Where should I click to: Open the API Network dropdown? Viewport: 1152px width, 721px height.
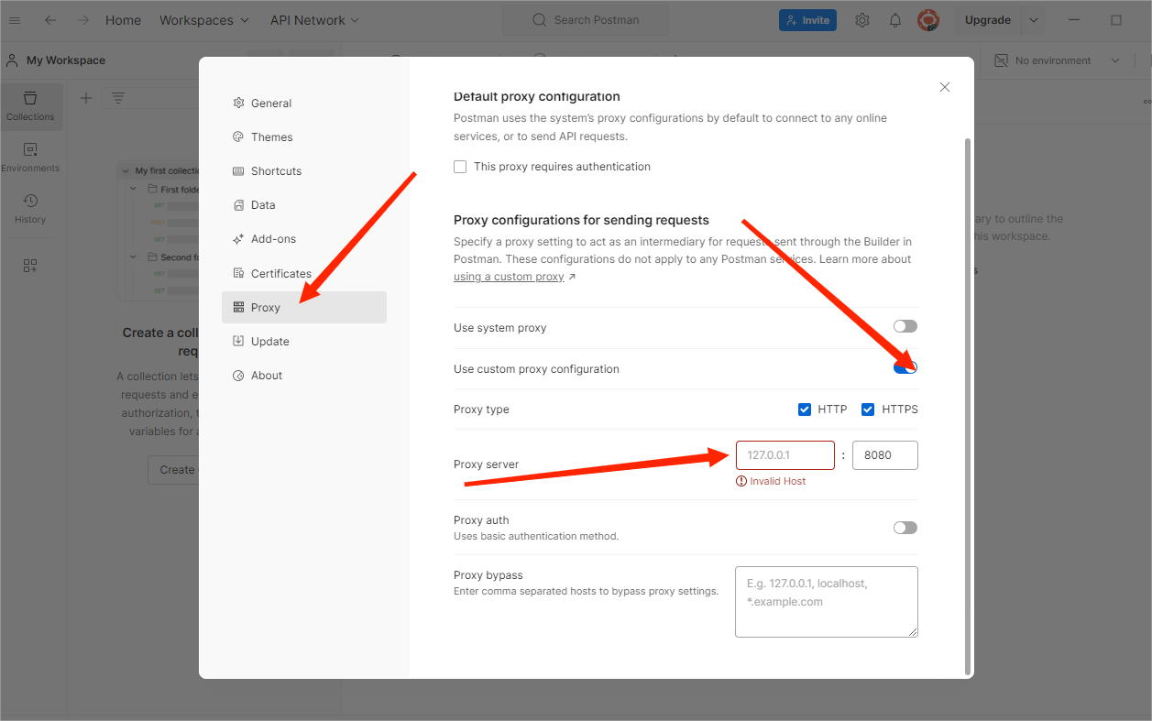click(314, 20)
